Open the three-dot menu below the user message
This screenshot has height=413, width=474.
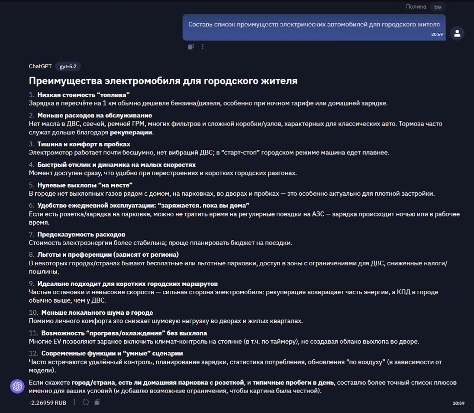pos(202,46)
